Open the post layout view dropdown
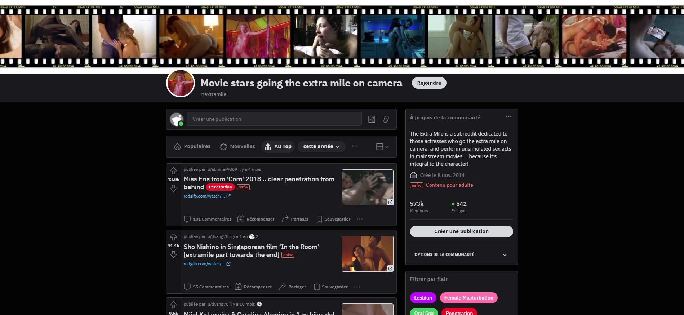Image resolution: width=684 pixels, height=315 pixels. click(382, 147)
